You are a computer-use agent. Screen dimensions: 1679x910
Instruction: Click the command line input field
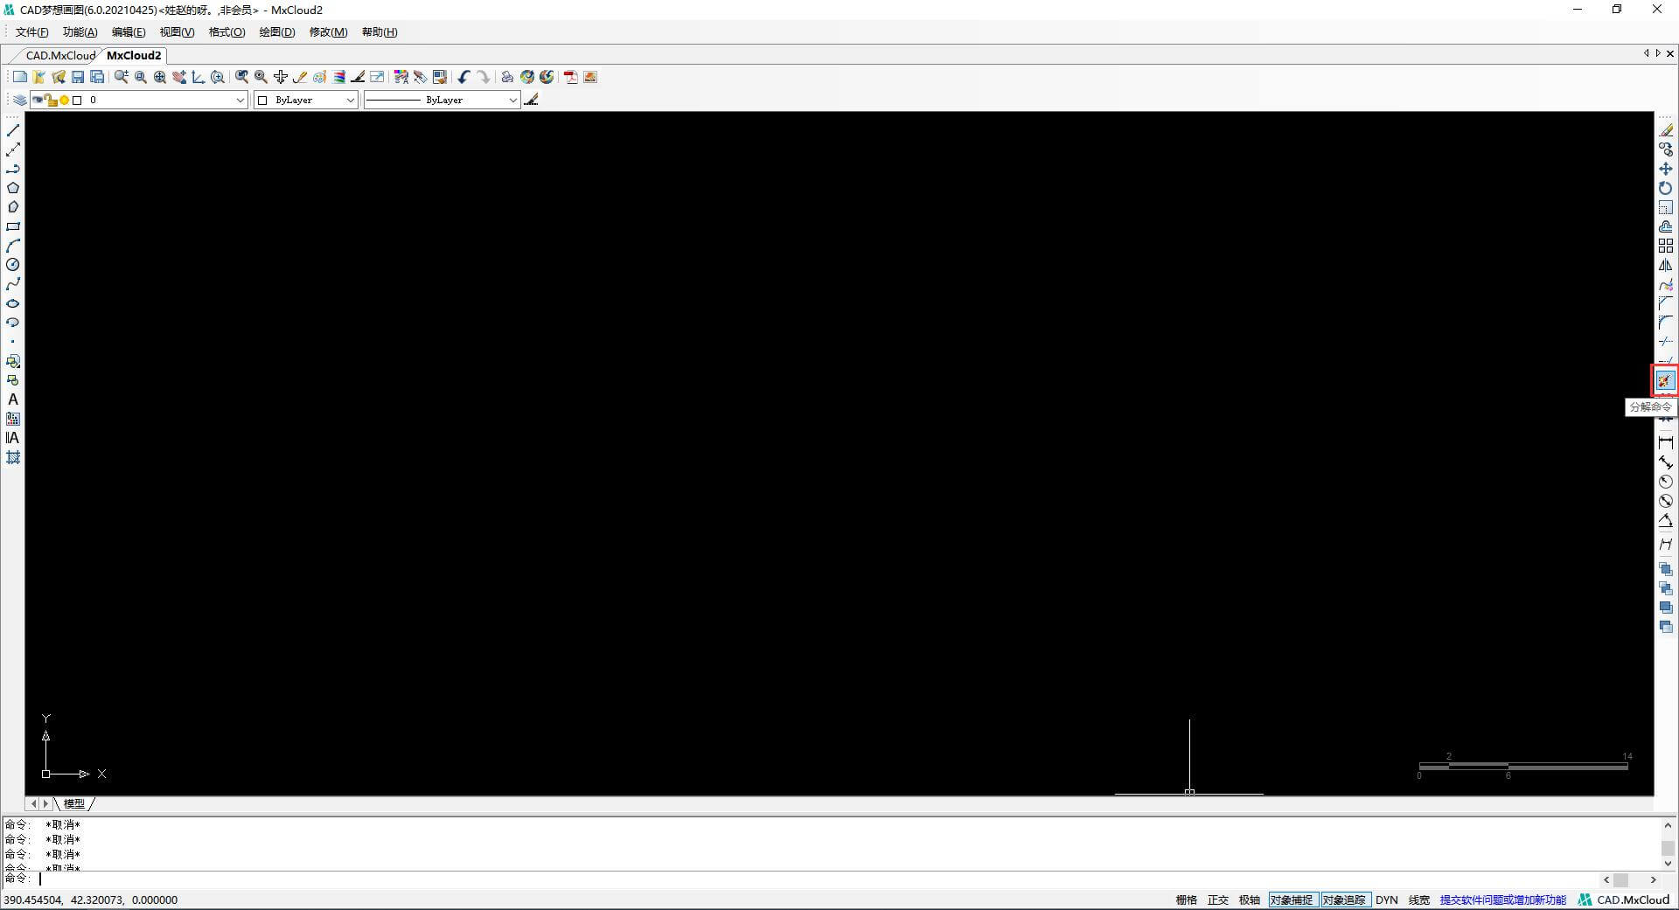tap(818, 879)
